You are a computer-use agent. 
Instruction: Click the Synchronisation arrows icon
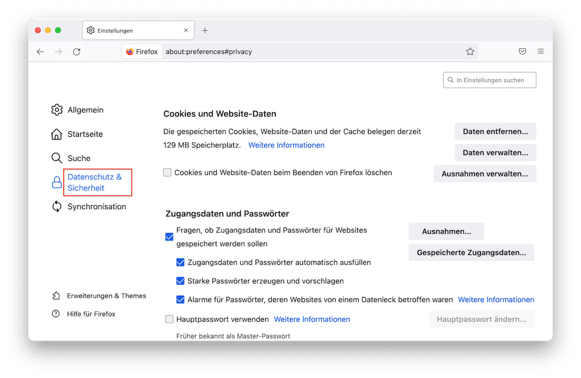coord(57,207)
